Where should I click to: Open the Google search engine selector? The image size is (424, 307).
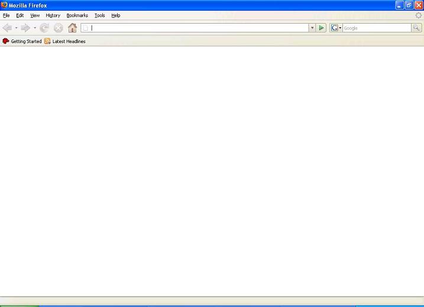336,28
